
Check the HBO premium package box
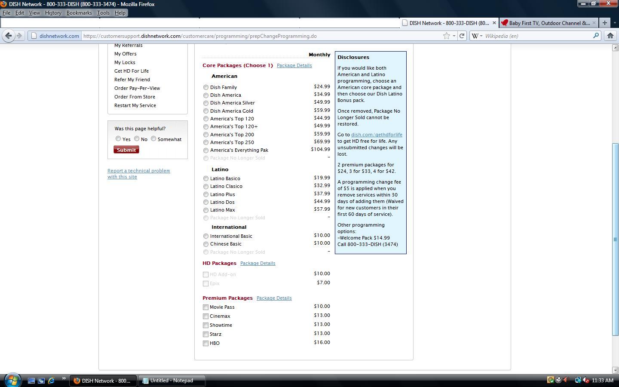click(205, 343)
